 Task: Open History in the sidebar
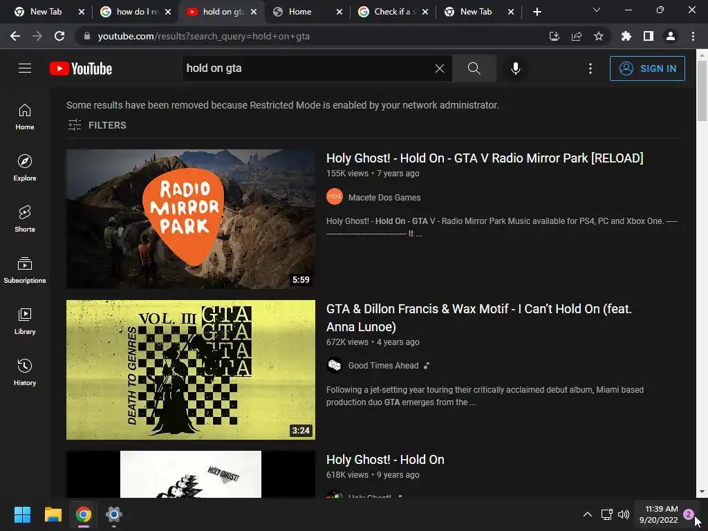25,373
